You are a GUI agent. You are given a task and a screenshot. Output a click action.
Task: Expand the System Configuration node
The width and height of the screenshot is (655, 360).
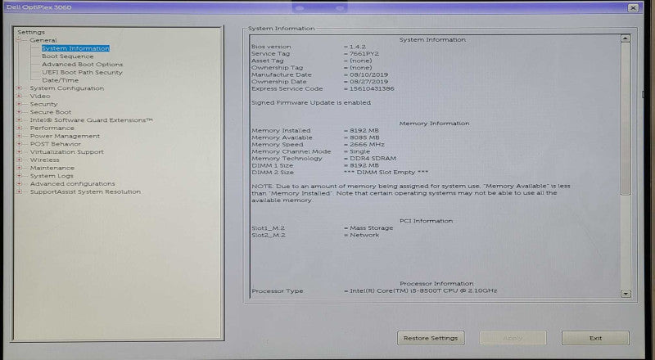pos(19,88)
